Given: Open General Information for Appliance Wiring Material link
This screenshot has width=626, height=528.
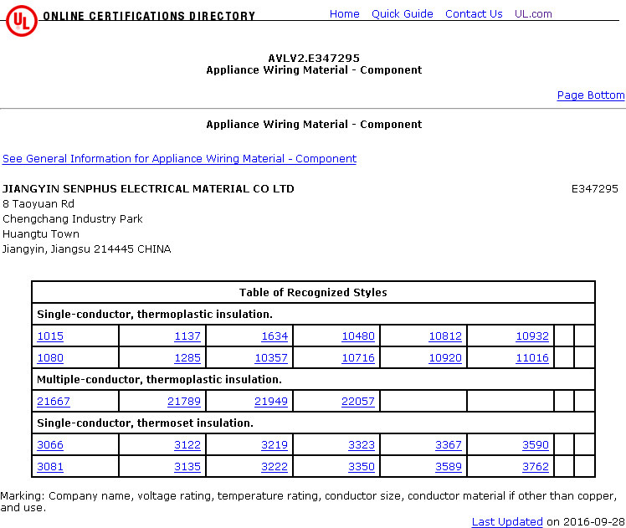Looking at the screenshot, I should [x=179, y=159].
